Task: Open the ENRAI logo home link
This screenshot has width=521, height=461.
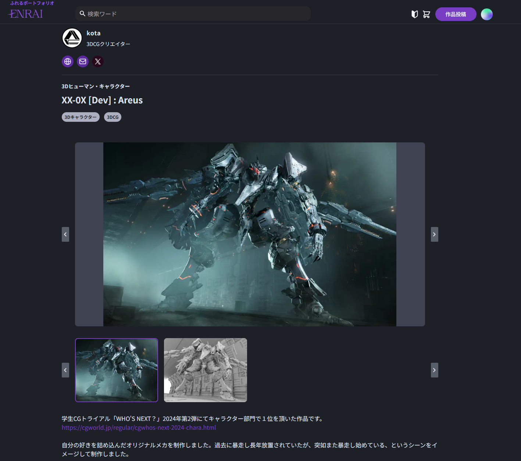Action: pos(26,14)
